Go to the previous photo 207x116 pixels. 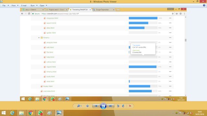click(x=96, y=106)
